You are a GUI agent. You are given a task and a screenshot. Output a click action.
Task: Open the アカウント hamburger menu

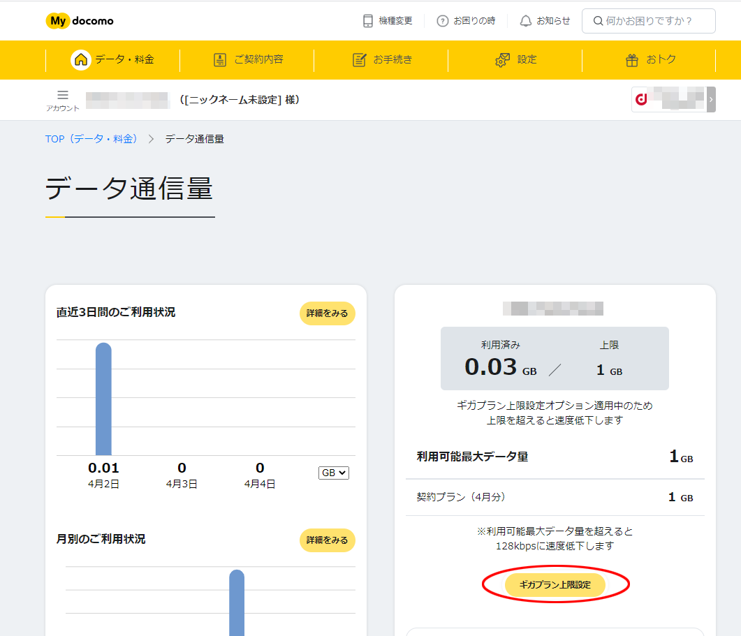[x=63, y=100]
